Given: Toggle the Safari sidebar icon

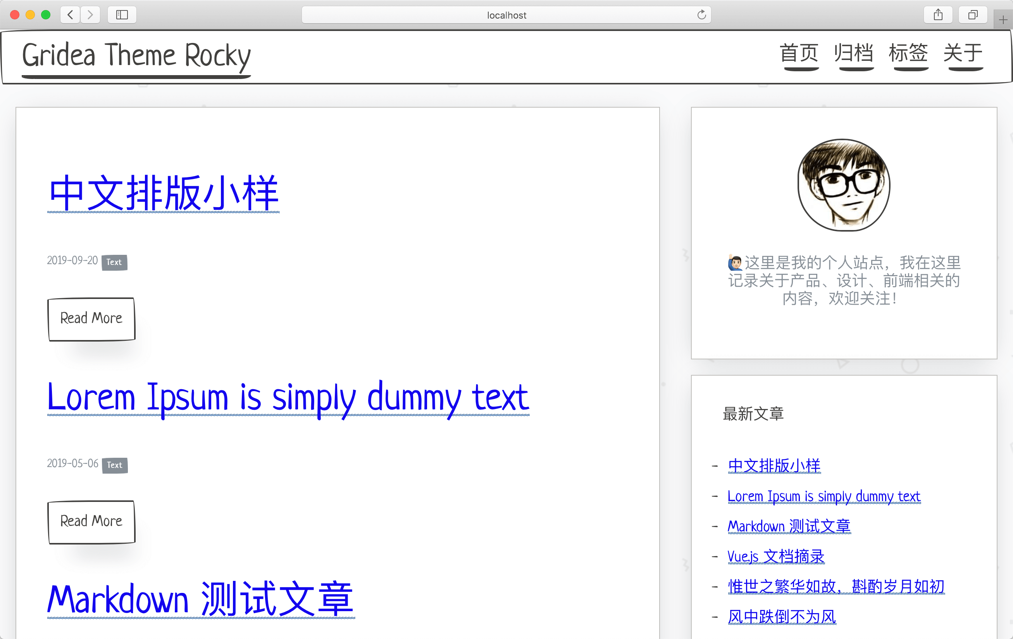Looking at the screenshot, I should tap(122, 15).
